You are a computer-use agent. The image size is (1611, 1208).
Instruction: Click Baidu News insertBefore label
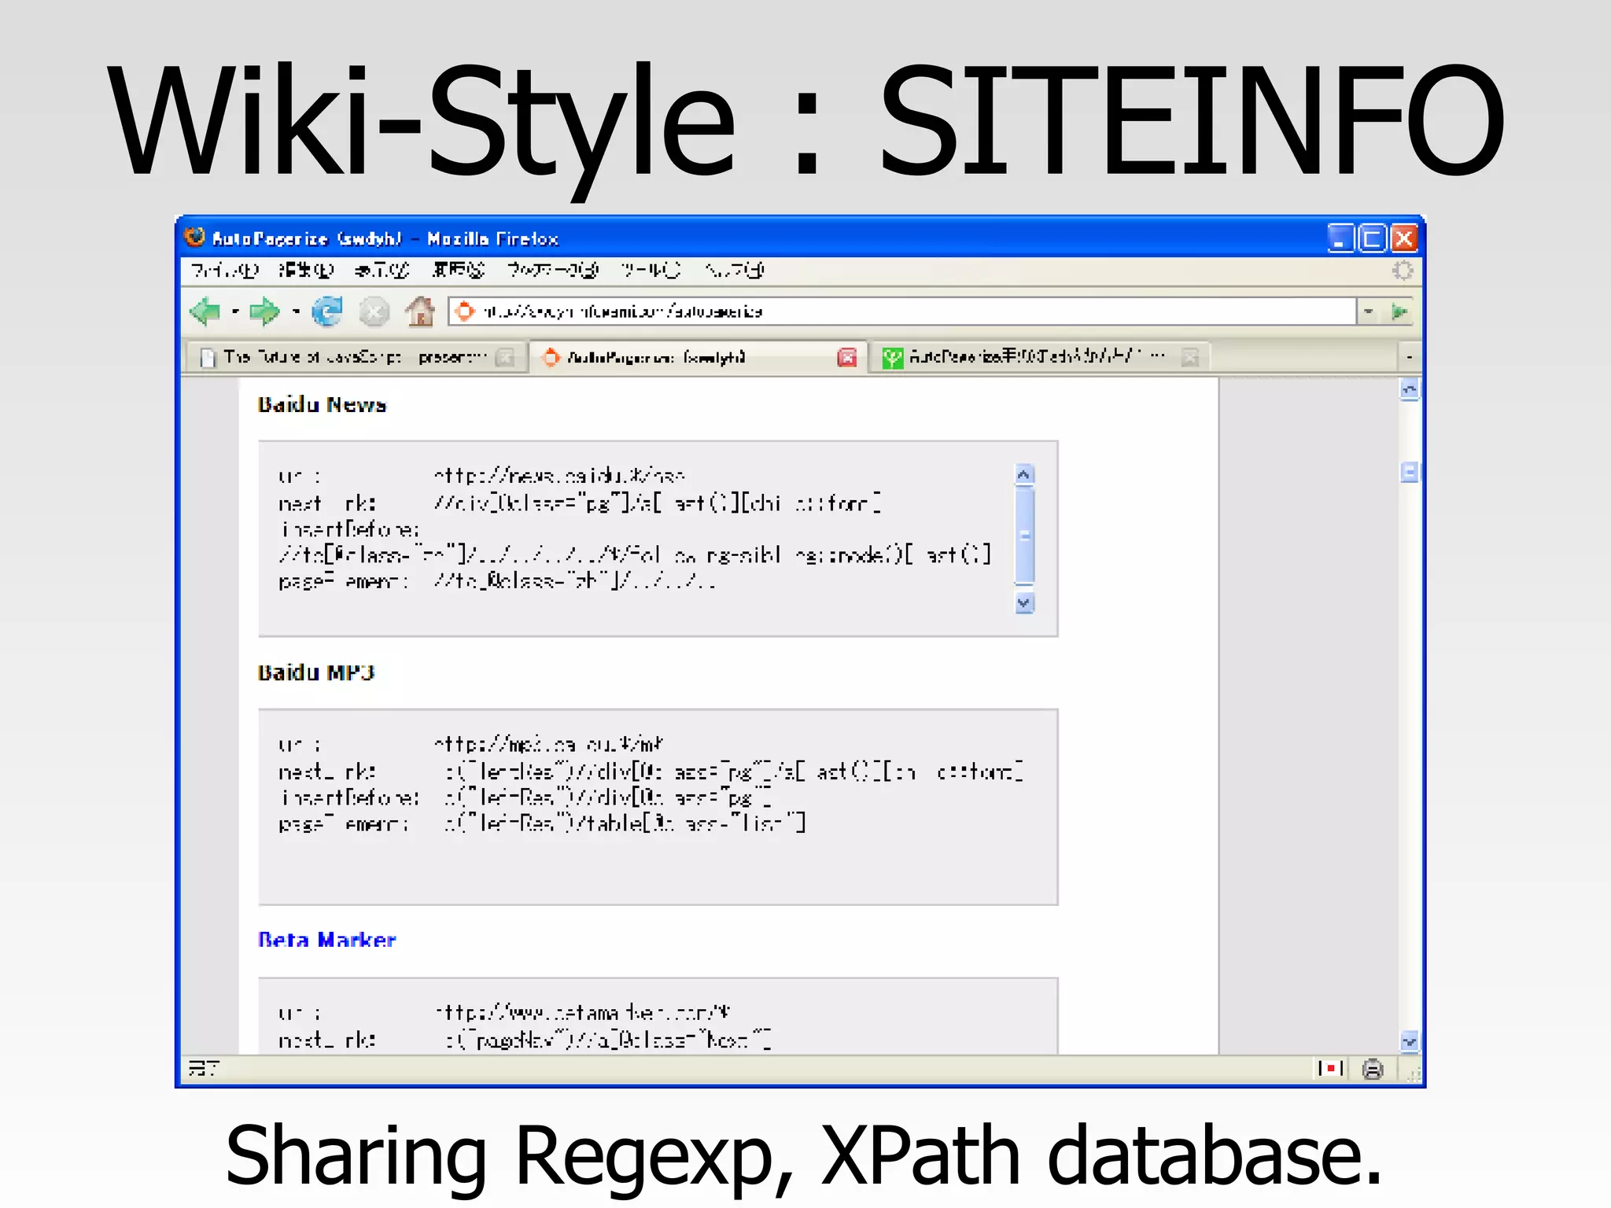coord(350,529)
